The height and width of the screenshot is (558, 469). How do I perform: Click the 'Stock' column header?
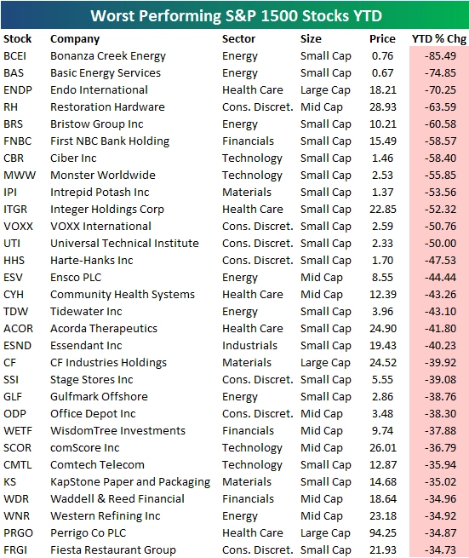click(x=17, y=39)
